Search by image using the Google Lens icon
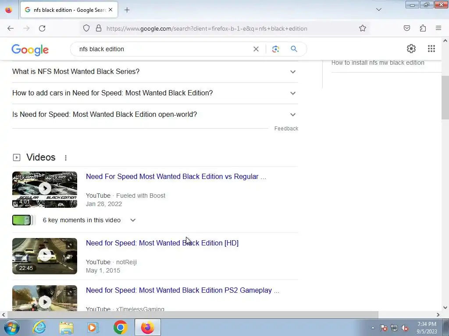449x336 pixels. coord(275,49)
